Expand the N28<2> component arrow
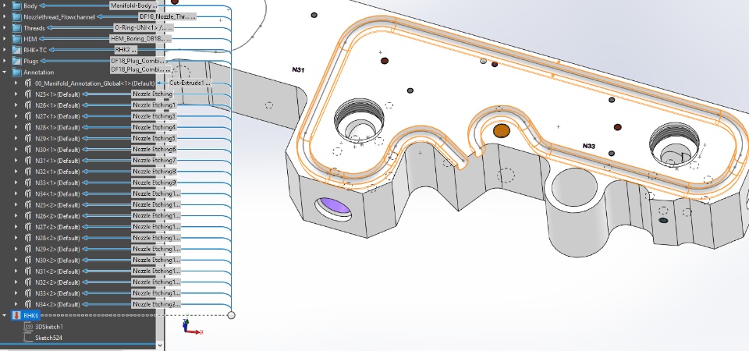Screen dimensions: 749x351 point(16,238)
